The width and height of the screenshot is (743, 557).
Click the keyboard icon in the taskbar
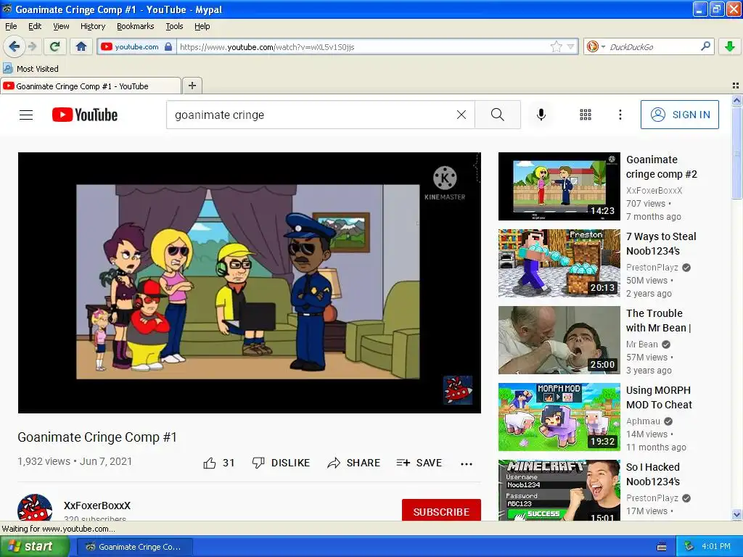pyautogui.click(x=662, y=547)
